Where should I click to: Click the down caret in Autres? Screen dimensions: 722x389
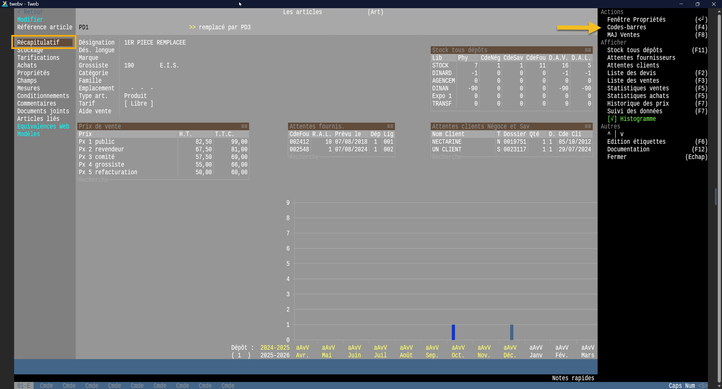(x=622, y=134)
